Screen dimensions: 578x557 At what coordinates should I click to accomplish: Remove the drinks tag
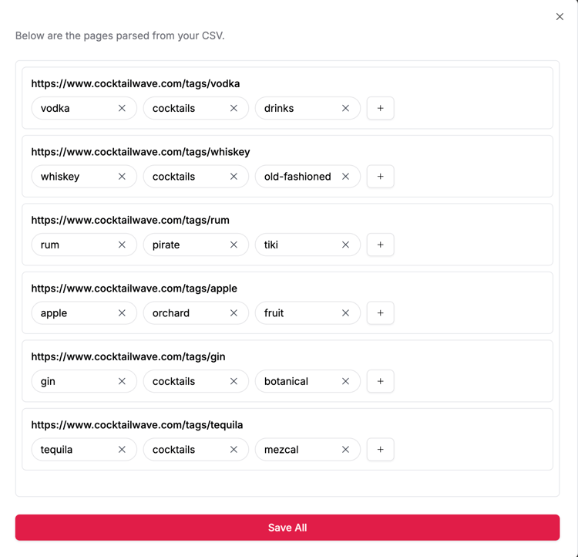click(x=345, y=109)
